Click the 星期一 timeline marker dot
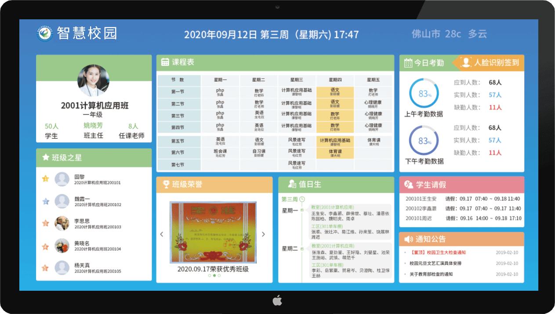The image size is (555, 314). pos(302,211)
